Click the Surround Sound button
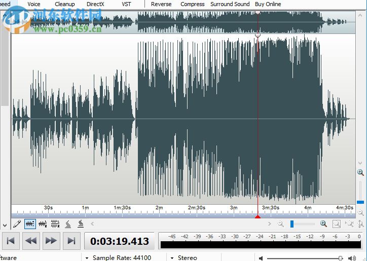This screenshot has width=367, height=261. tap(230, 4)
